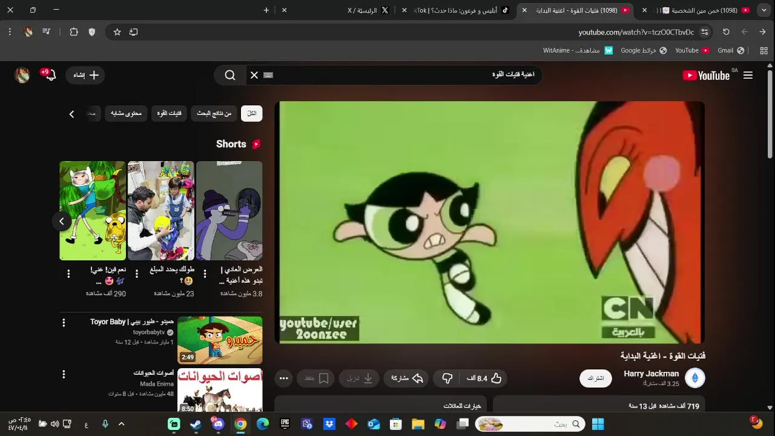Open the Gmail bookmark
The height and width of the screenshot is (436, 775).
[731, 50]
